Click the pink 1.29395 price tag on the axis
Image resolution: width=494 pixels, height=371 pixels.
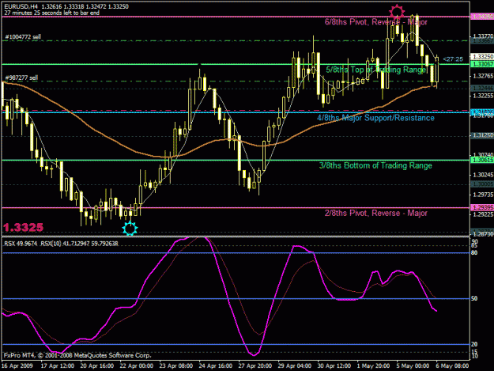click(481, 207)
